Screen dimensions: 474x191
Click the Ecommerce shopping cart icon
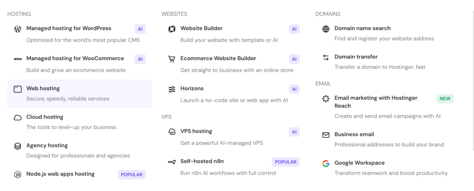tap(172, 59)
